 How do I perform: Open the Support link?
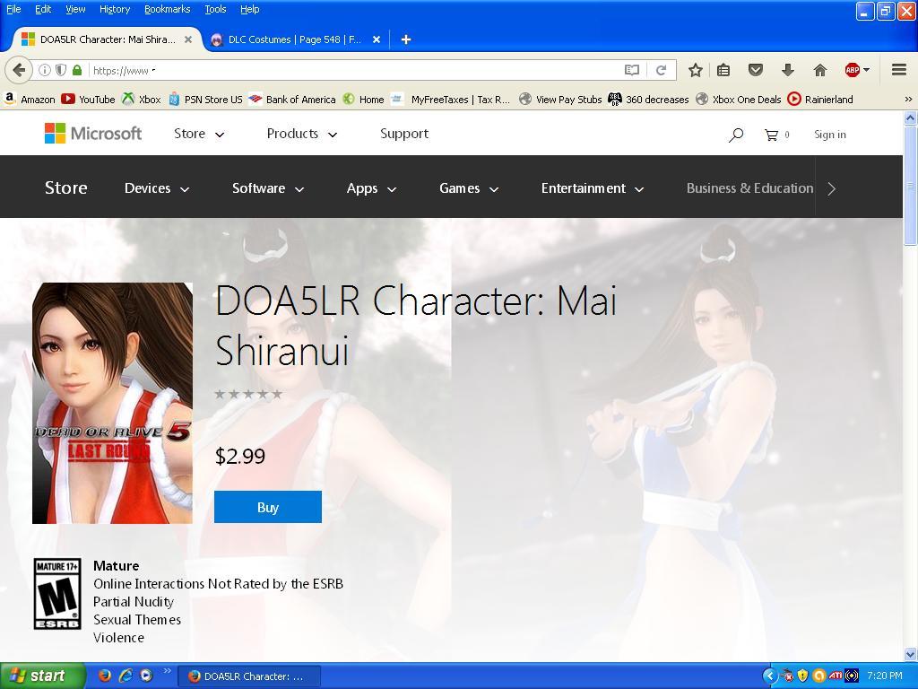[x=404, y=134]
